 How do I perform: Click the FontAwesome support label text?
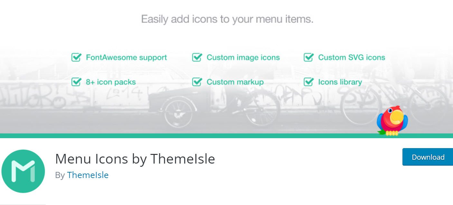click(126, 58)
